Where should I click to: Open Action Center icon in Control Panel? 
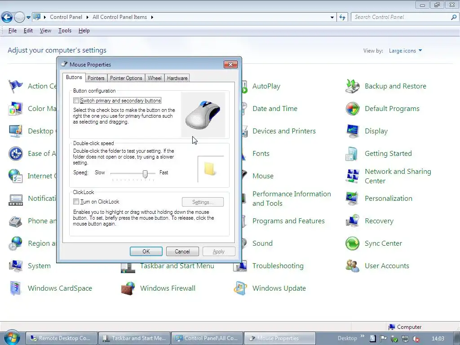pos(16,86)
